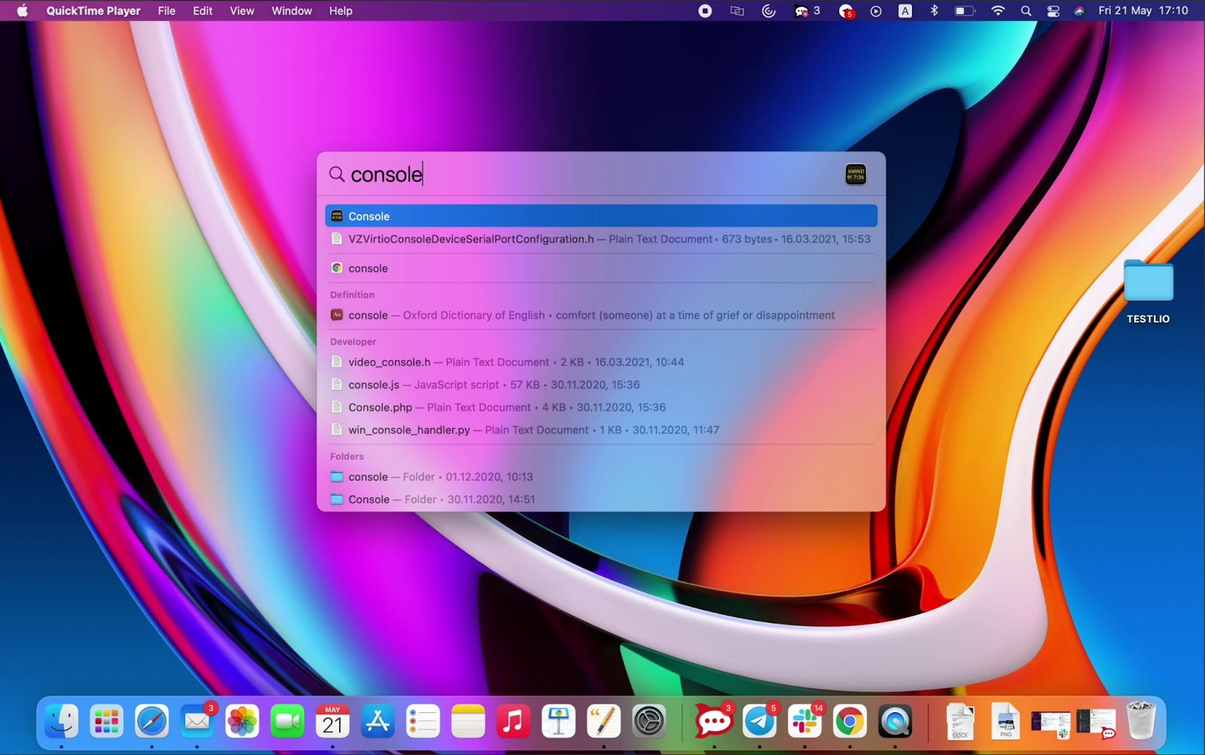Select the video_console.h result
This screenshot has height=755, width=1205.
[x=601, y=362]
